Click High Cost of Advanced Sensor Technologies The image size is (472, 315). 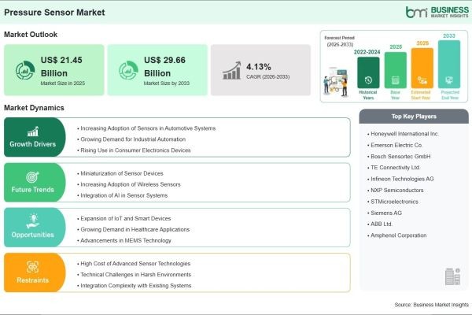pos(134,264)
